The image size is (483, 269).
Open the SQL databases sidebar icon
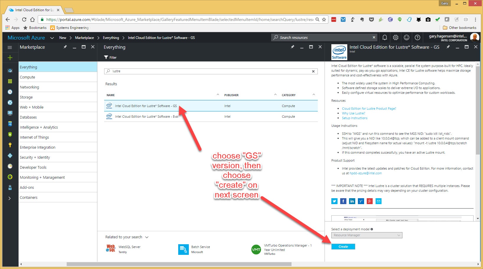click(10, 124)
